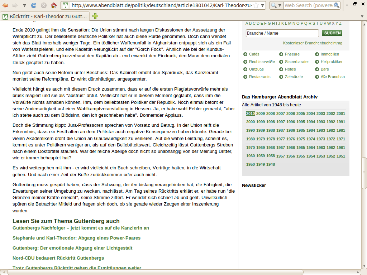This screenshot has width=367, height=275.
Task: Open Guttenberg: Der emotionale Abgang einer Lichtgestalt
Action: click(x=72, y=248)
